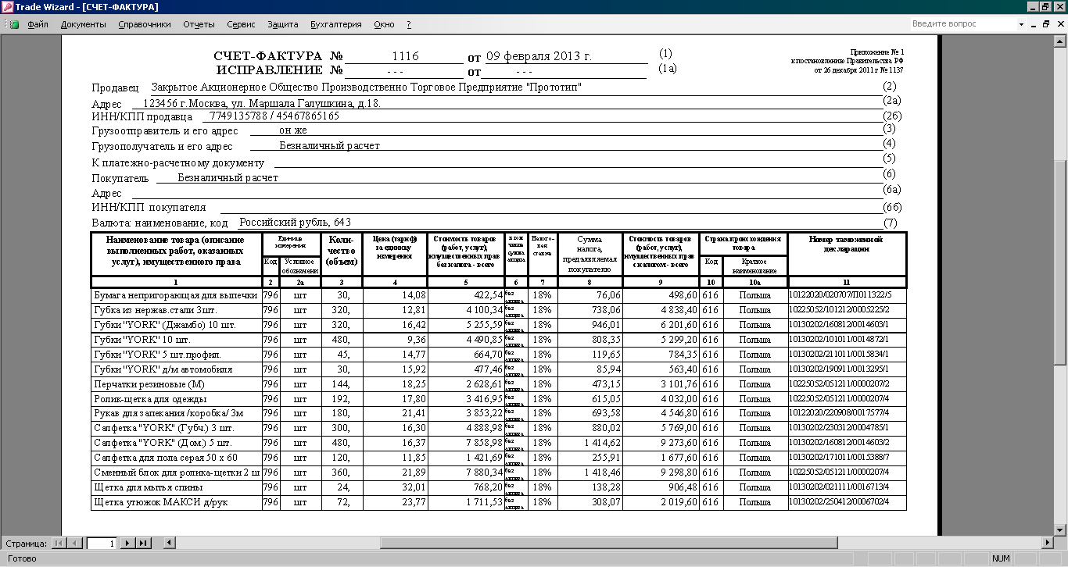Click the horizontal scrollbar right arrow

click(x=1048, y=543)
